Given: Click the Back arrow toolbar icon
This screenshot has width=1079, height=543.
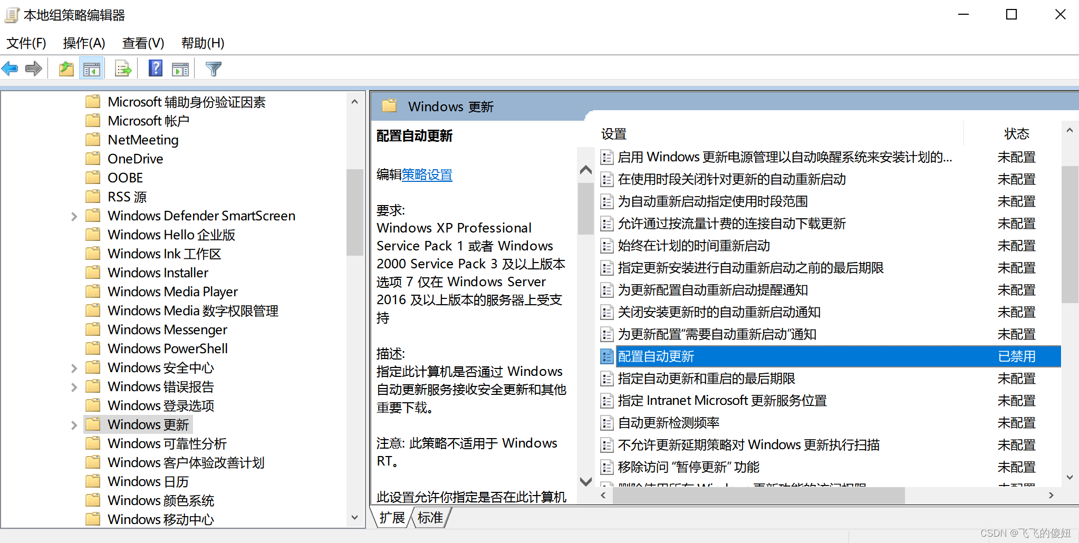Looking at the screenshot, I should point(10,69).
